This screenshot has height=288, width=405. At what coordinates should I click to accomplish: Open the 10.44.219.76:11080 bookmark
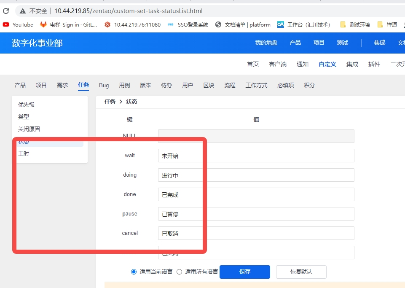pos(132,24)
